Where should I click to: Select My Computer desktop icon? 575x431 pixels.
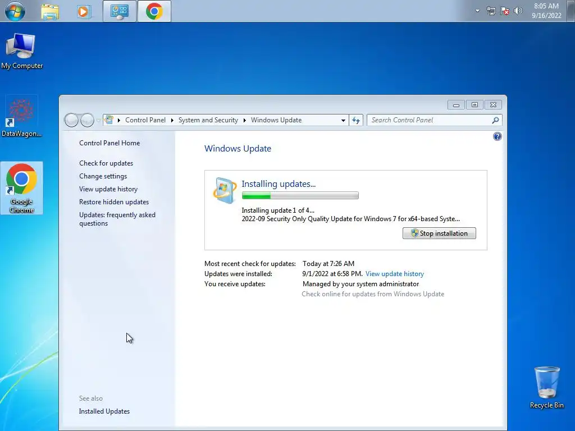point(22,51)
